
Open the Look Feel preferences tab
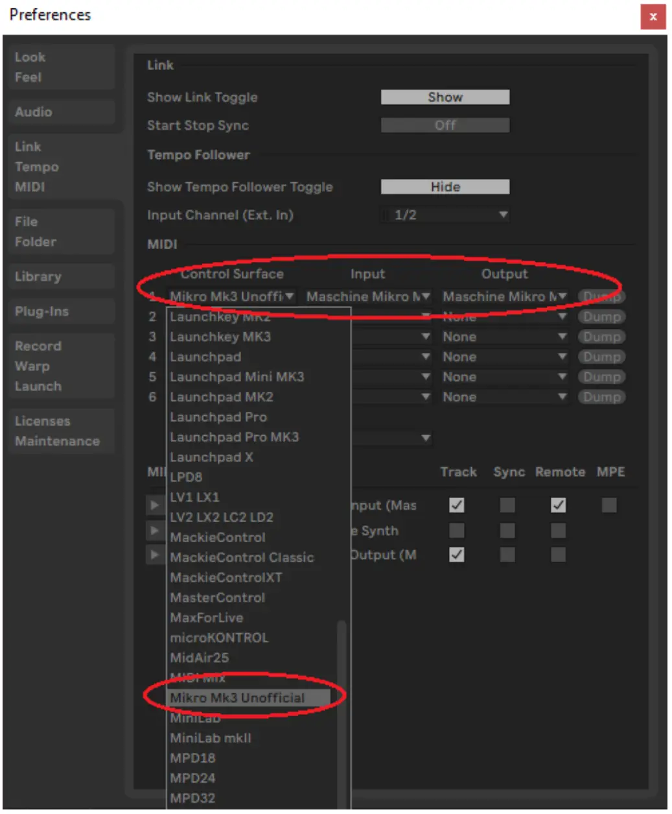coord(62,67)
